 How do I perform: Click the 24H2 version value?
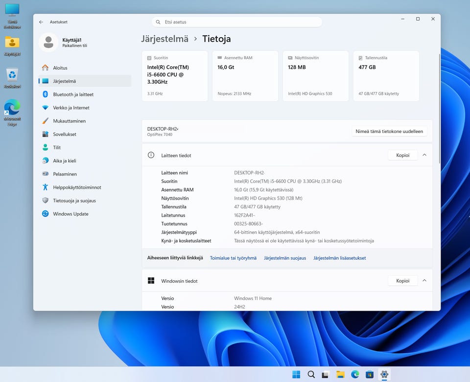239,307
